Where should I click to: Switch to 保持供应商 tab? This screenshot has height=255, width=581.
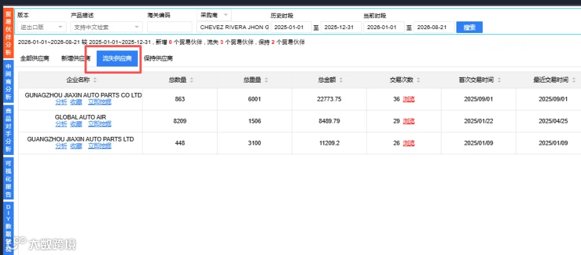(158, 59)
